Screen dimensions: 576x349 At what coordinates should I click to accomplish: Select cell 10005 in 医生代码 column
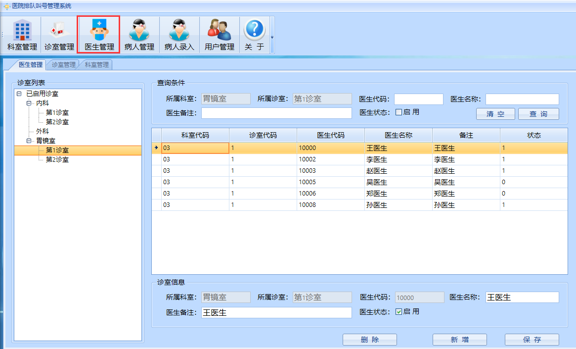(x=331, y=182)
